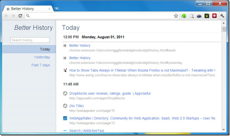Click the vertical scrollbar thumb

point(223,29)
